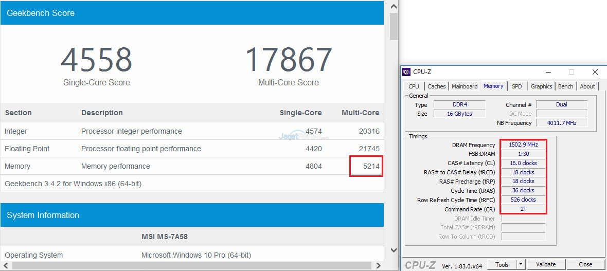Click the horizontal scrollbar right arrow
Image resolution: width=607 pixels, height=271 pixels.
pyautogui.click(x=379, y=265)
